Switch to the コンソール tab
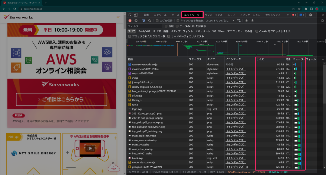 click(160, 15)
